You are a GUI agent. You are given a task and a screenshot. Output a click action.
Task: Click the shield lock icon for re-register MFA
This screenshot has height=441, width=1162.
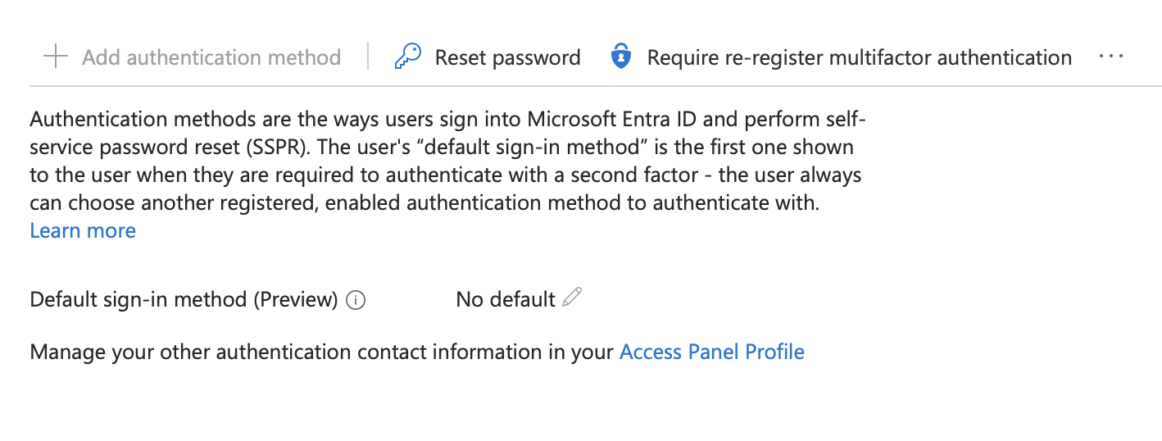point(621,57)
